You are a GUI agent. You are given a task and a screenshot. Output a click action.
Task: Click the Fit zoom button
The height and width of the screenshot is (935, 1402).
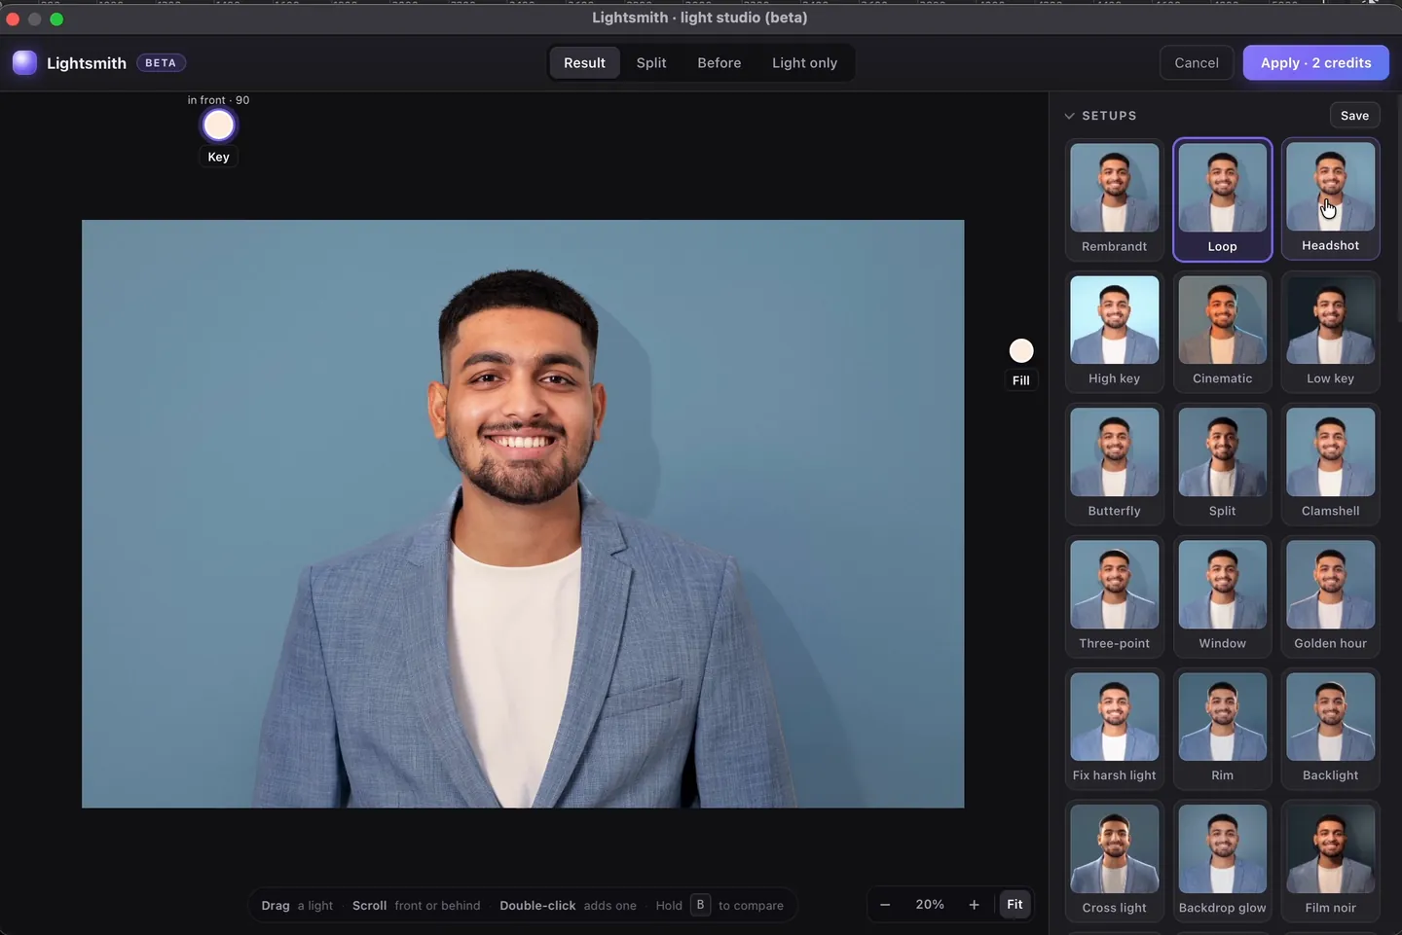1015,905
